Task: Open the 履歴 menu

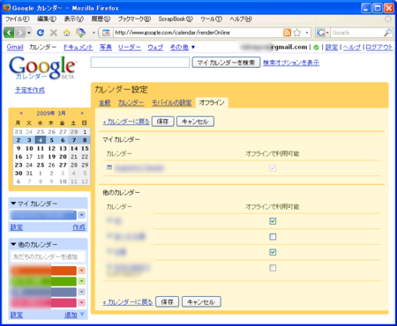Action: pyautogui.click(x=101, y=19)
